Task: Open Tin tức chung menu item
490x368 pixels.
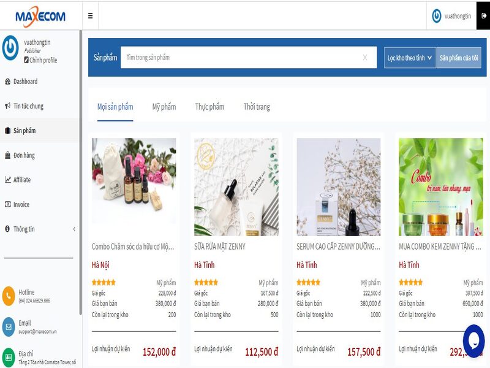Action: pos(28,106)
